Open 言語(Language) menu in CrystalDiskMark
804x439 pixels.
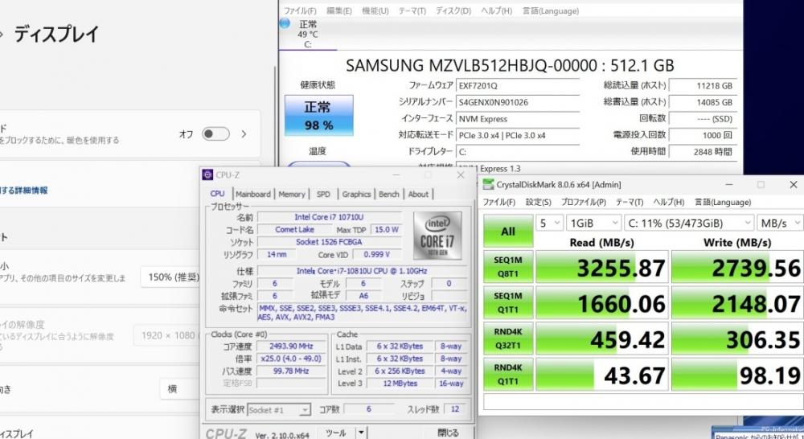pos(723,202)
